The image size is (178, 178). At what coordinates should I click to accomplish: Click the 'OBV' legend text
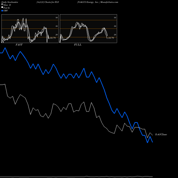6,11
